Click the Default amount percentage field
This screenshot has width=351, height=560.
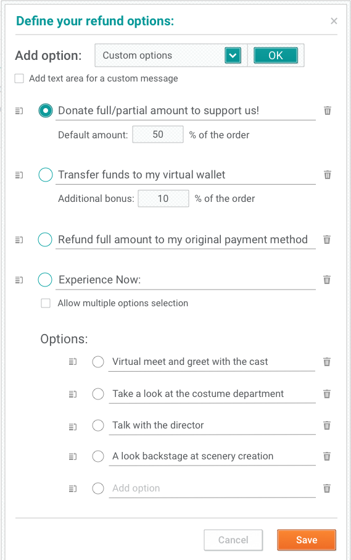click(158, 134)
